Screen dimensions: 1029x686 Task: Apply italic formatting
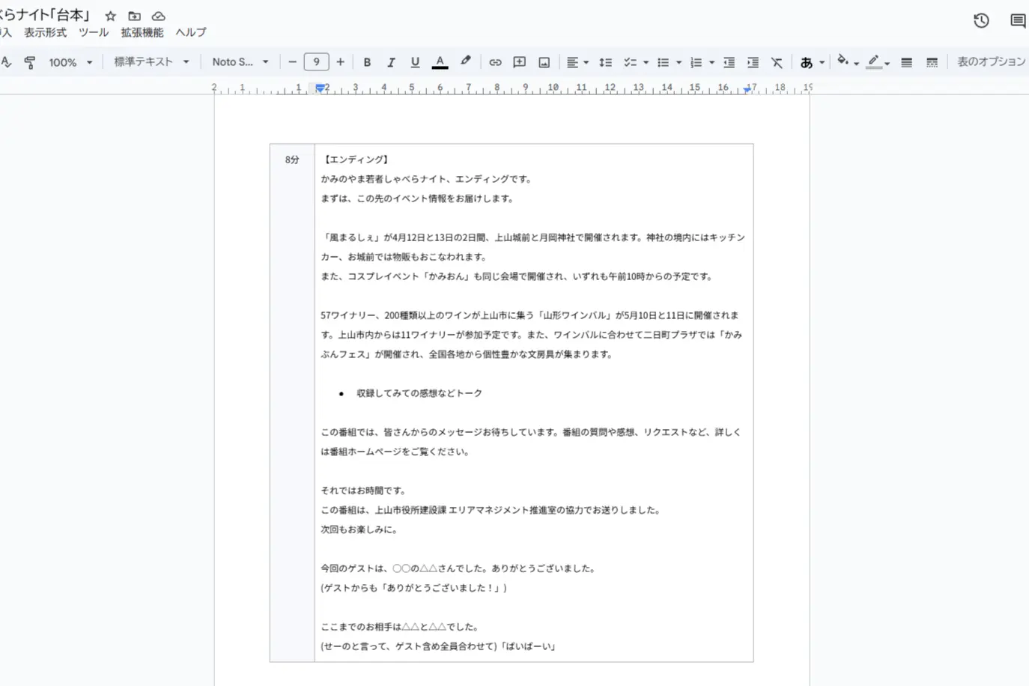point(391,61)
